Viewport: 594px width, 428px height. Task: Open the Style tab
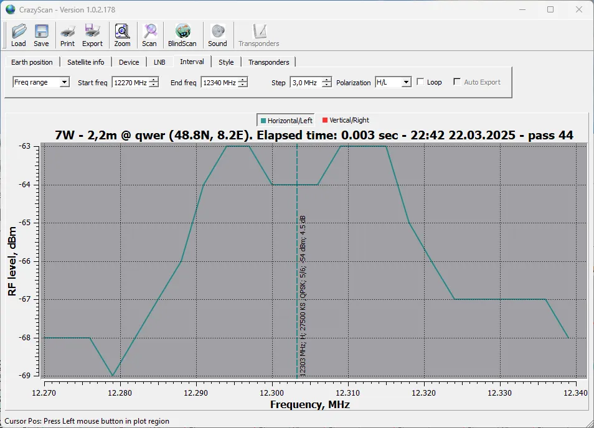(x=226, y=62)
